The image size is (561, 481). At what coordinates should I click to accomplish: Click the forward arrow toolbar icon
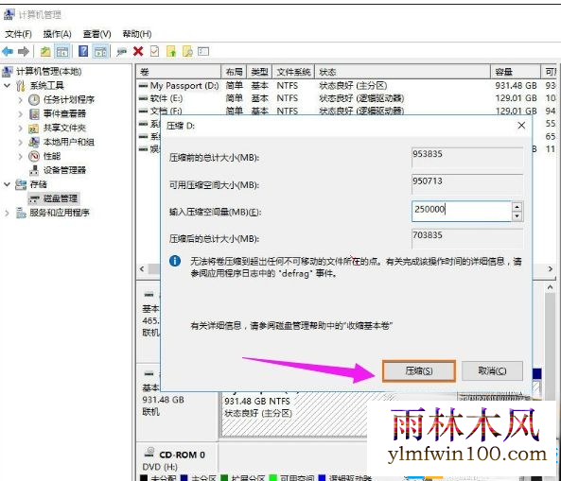(24, 52)
